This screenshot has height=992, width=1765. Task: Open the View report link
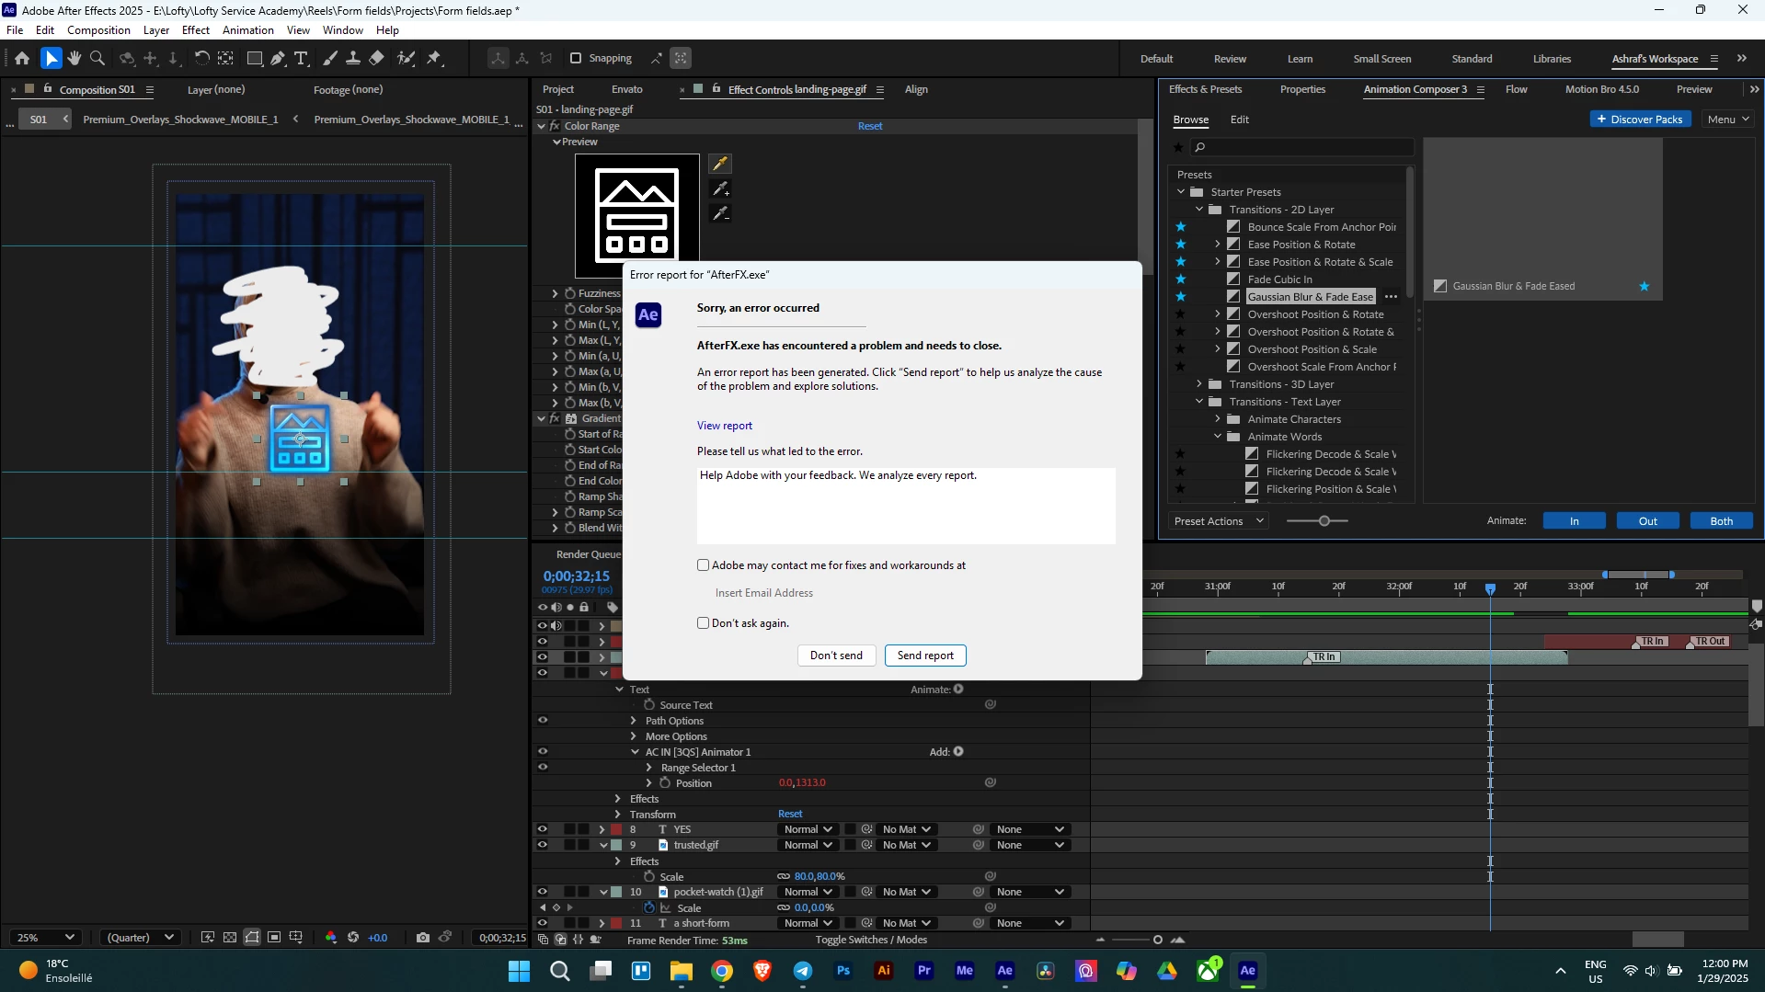tap(725, 426)
